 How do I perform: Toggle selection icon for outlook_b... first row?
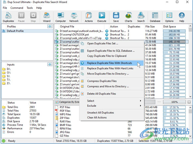point(57,31)
